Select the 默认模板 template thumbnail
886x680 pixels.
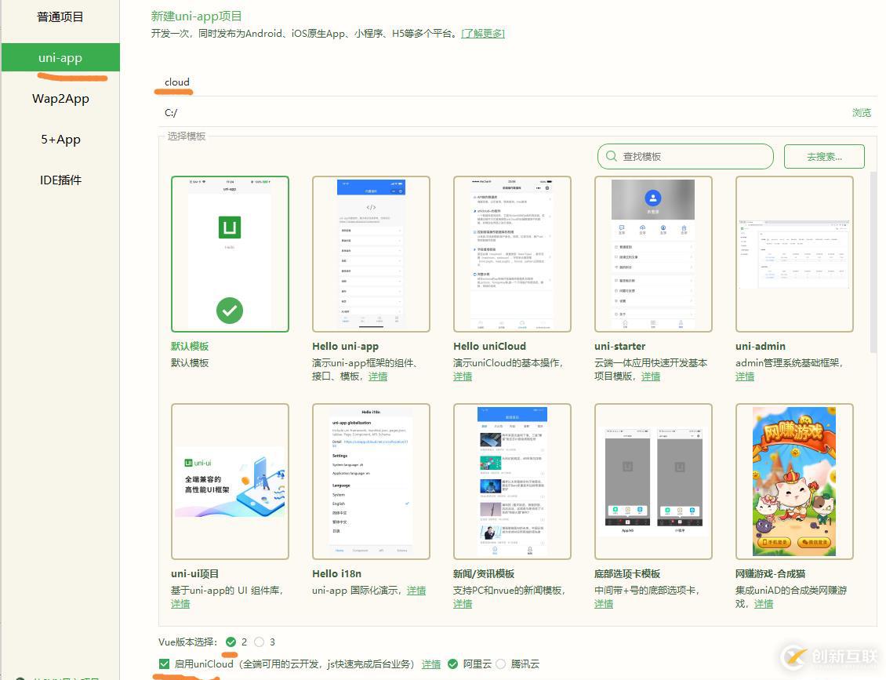tap(230, 254)
